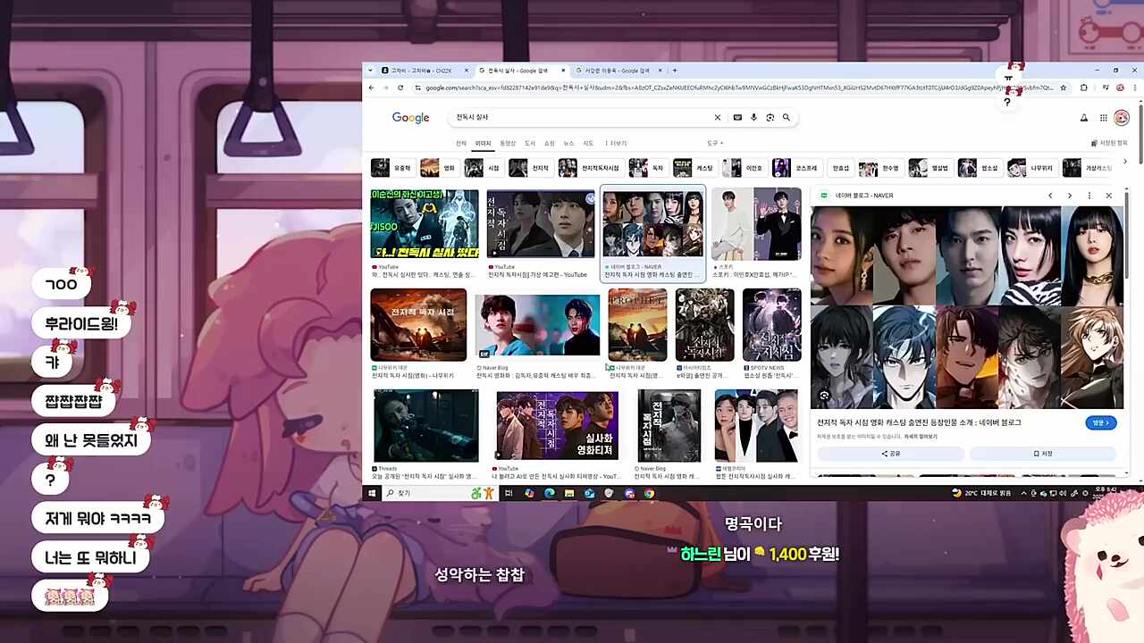Open the 저장된 항목 saved items link
1144x643 pixels.
[1109, 143]
